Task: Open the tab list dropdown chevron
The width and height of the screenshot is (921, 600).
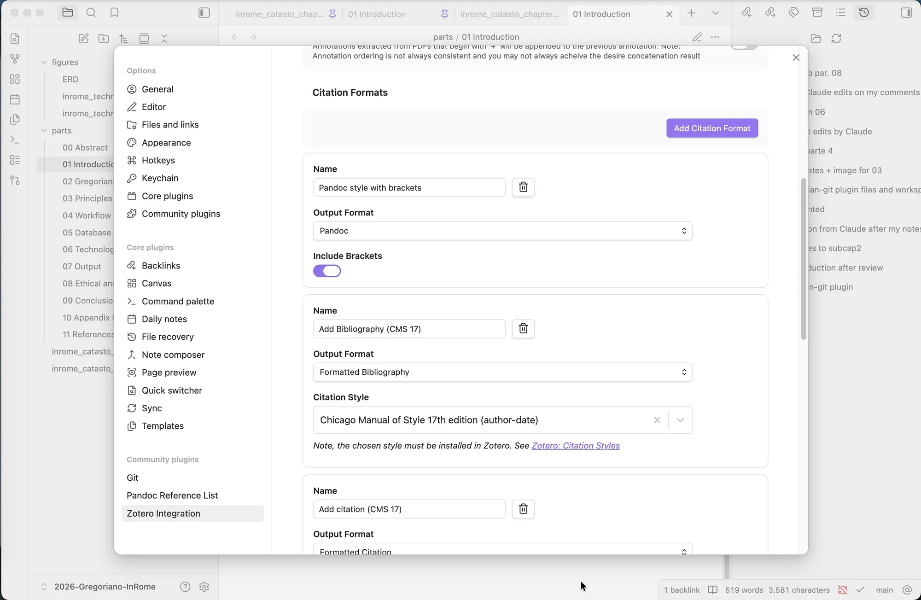Action: pos(715,13)
